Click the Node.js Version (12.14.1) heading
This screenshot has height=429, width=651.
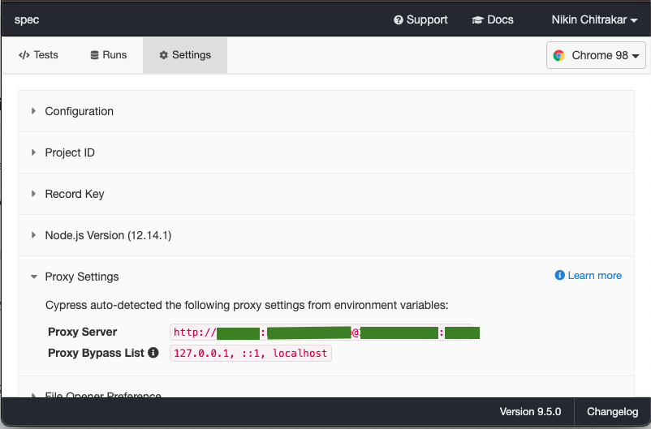coord(108,236)
